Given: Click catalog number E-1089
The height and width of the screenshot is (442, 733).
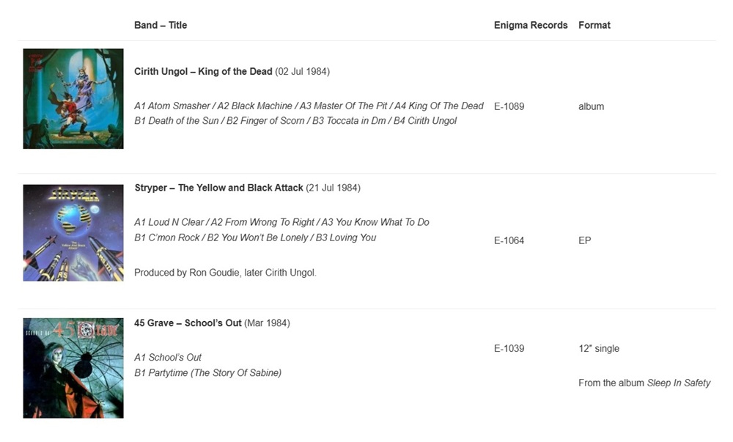Looking at the screenshot, I should pos(509,106).
